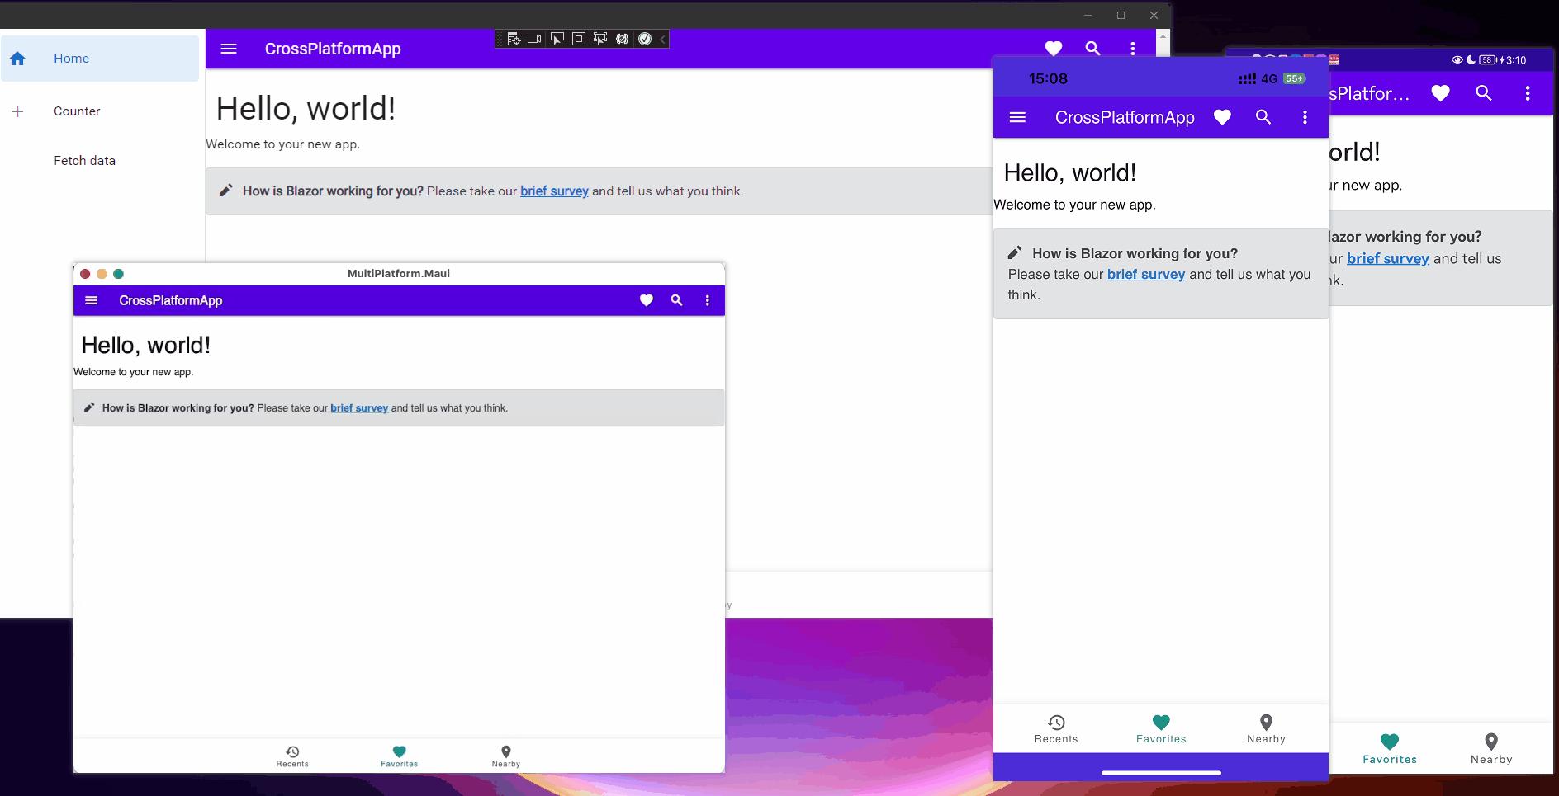Click the plus icon beside Counter
The width and height of the screenshot is (1559, 796).
tap(17, 111)
